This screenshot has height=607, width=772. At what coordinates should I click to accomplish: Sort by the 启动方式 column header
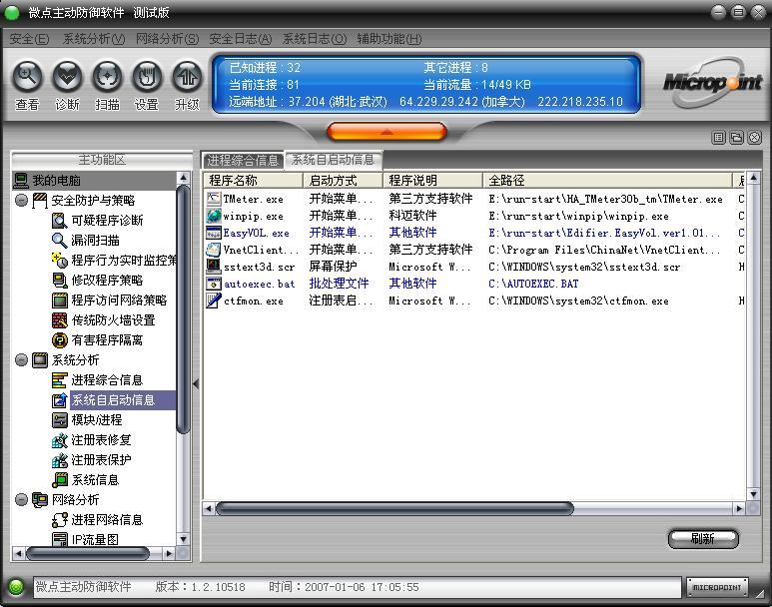(x=343, y=180)
